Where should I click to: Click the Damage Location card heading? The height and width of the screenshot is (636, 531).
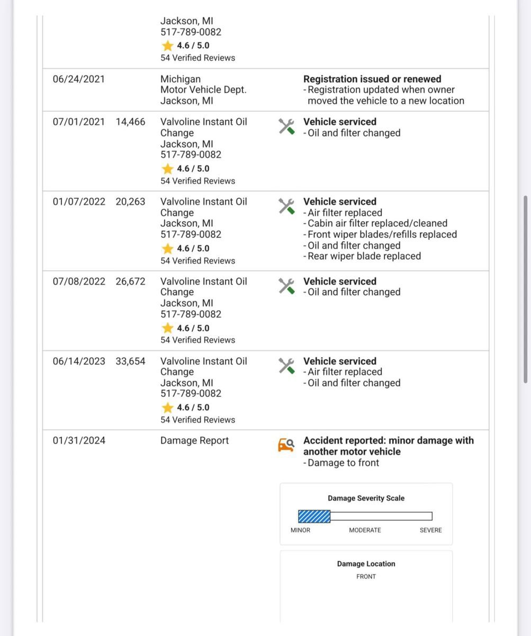[366, 564]
